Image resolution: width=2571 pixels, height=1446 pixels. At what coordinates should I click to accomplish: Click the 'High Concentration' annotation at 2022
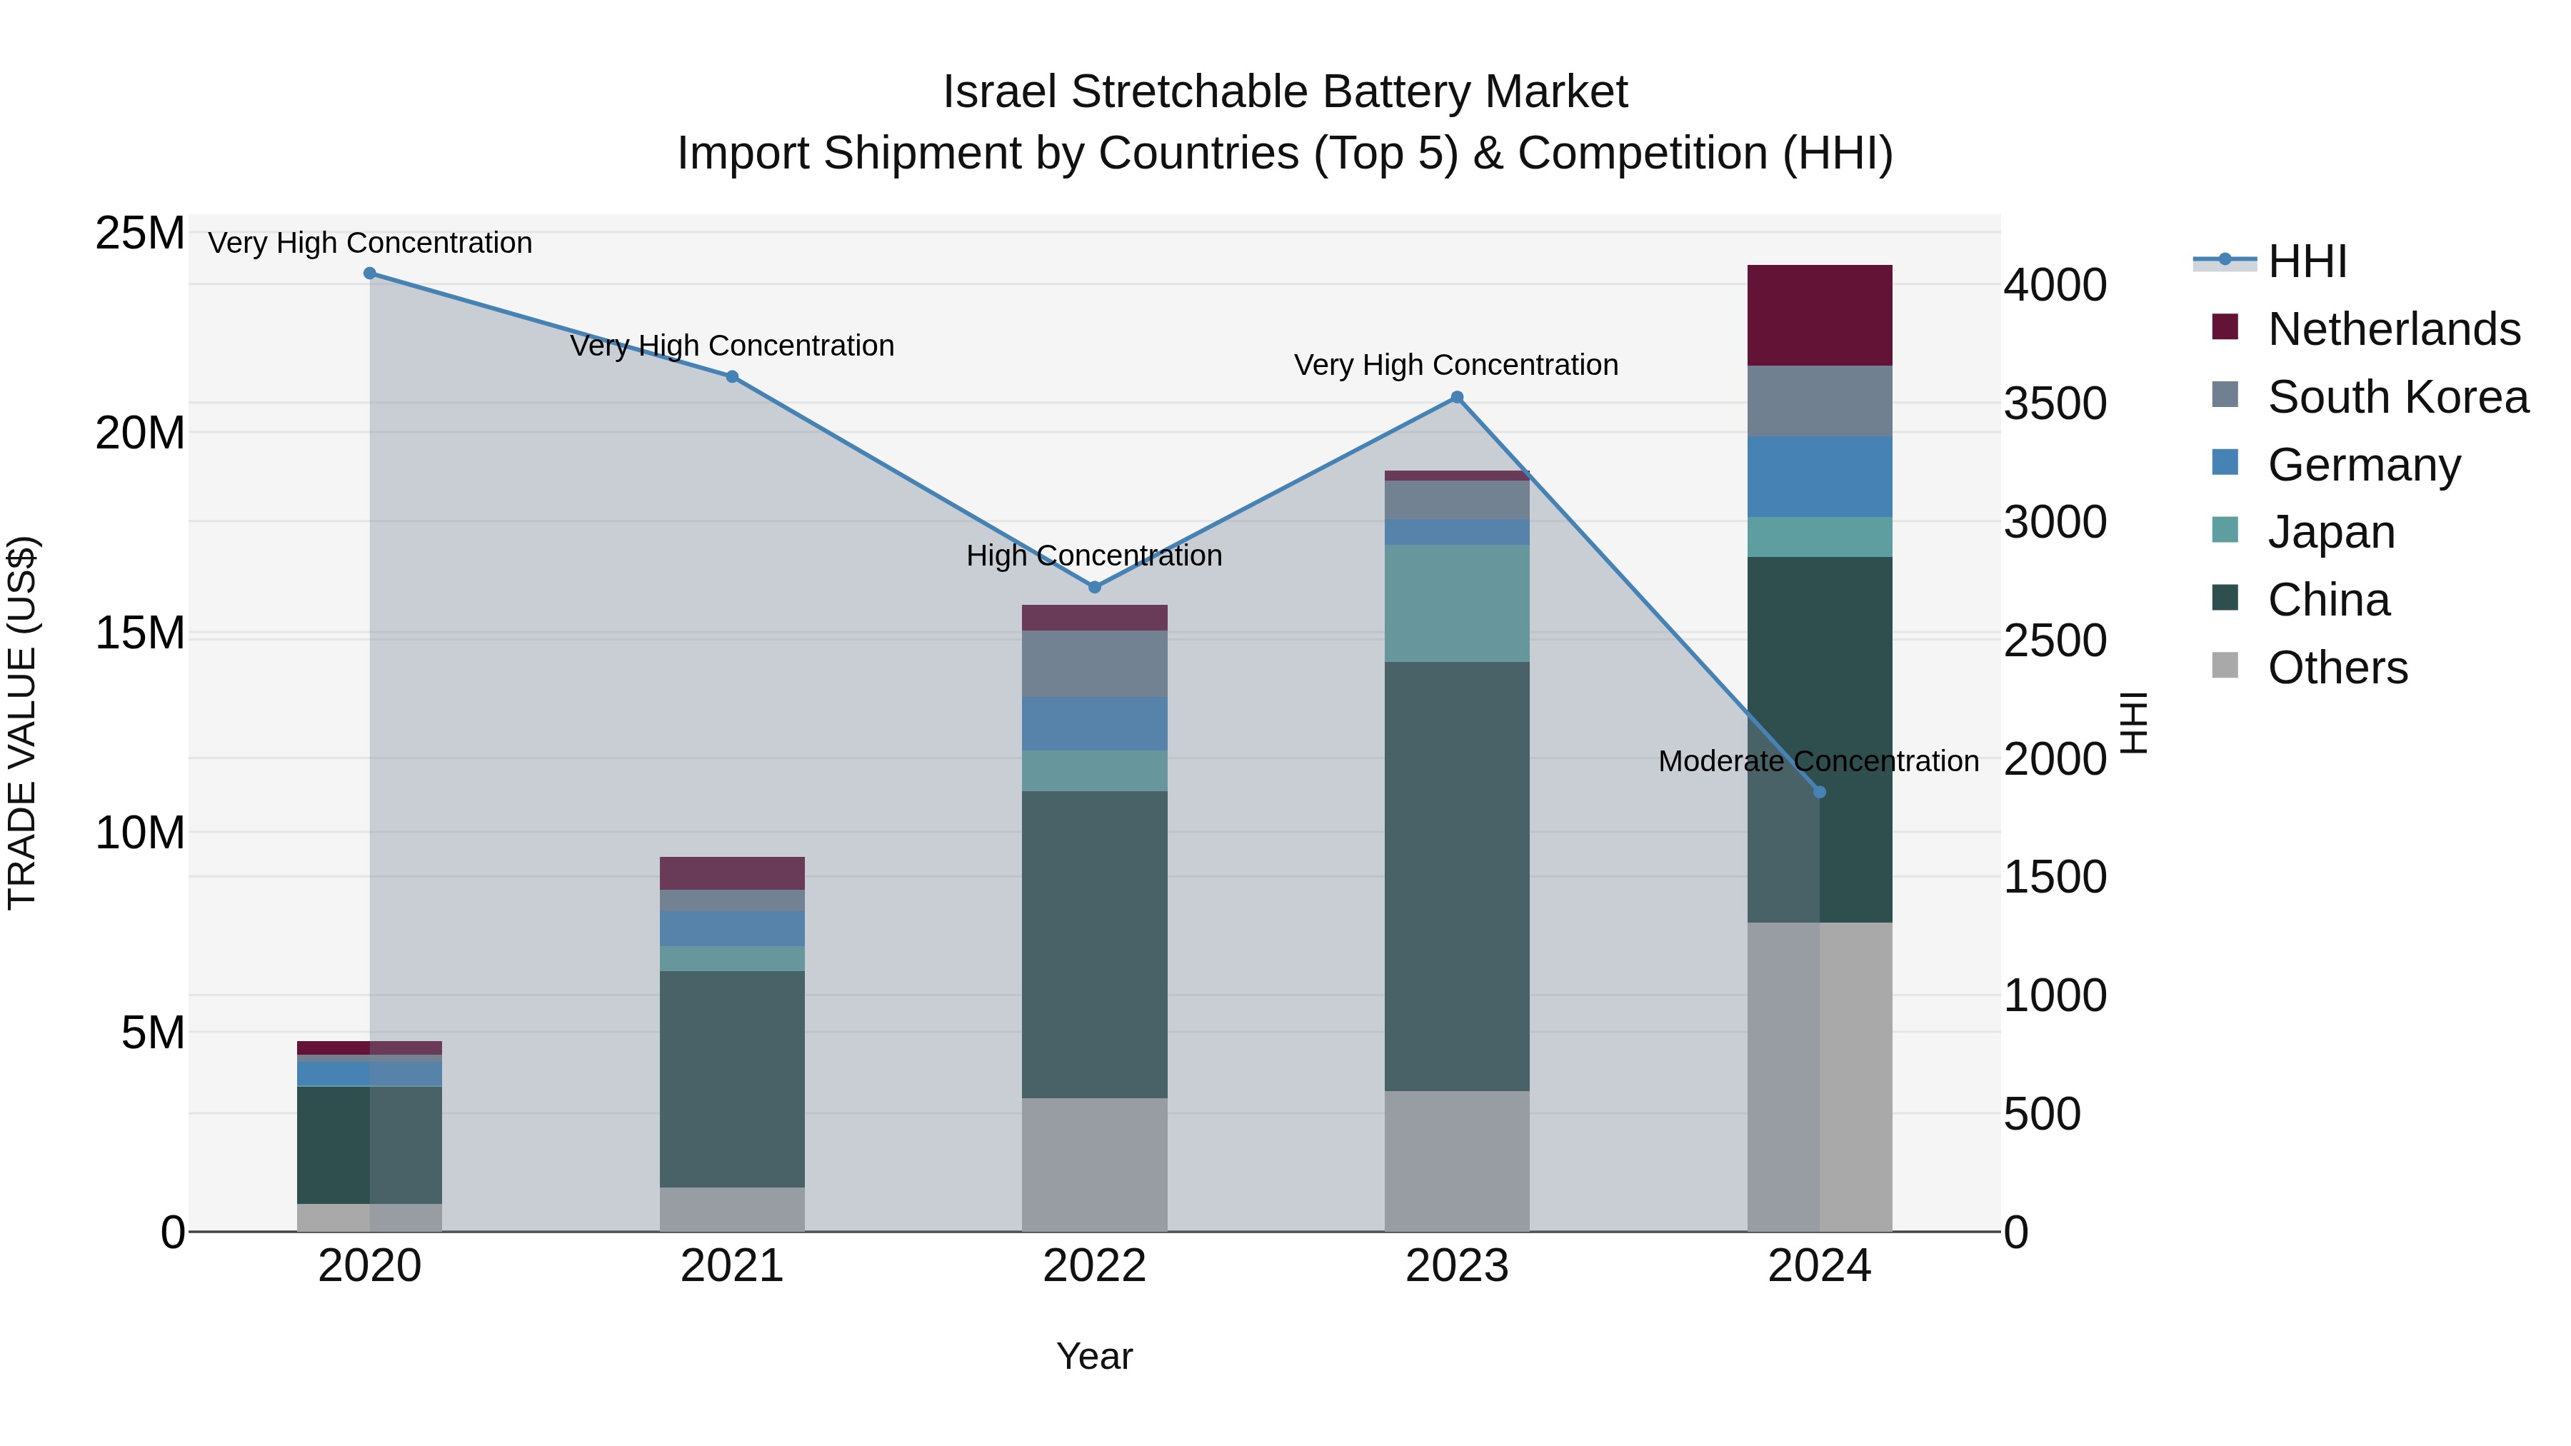(1095, 556)
